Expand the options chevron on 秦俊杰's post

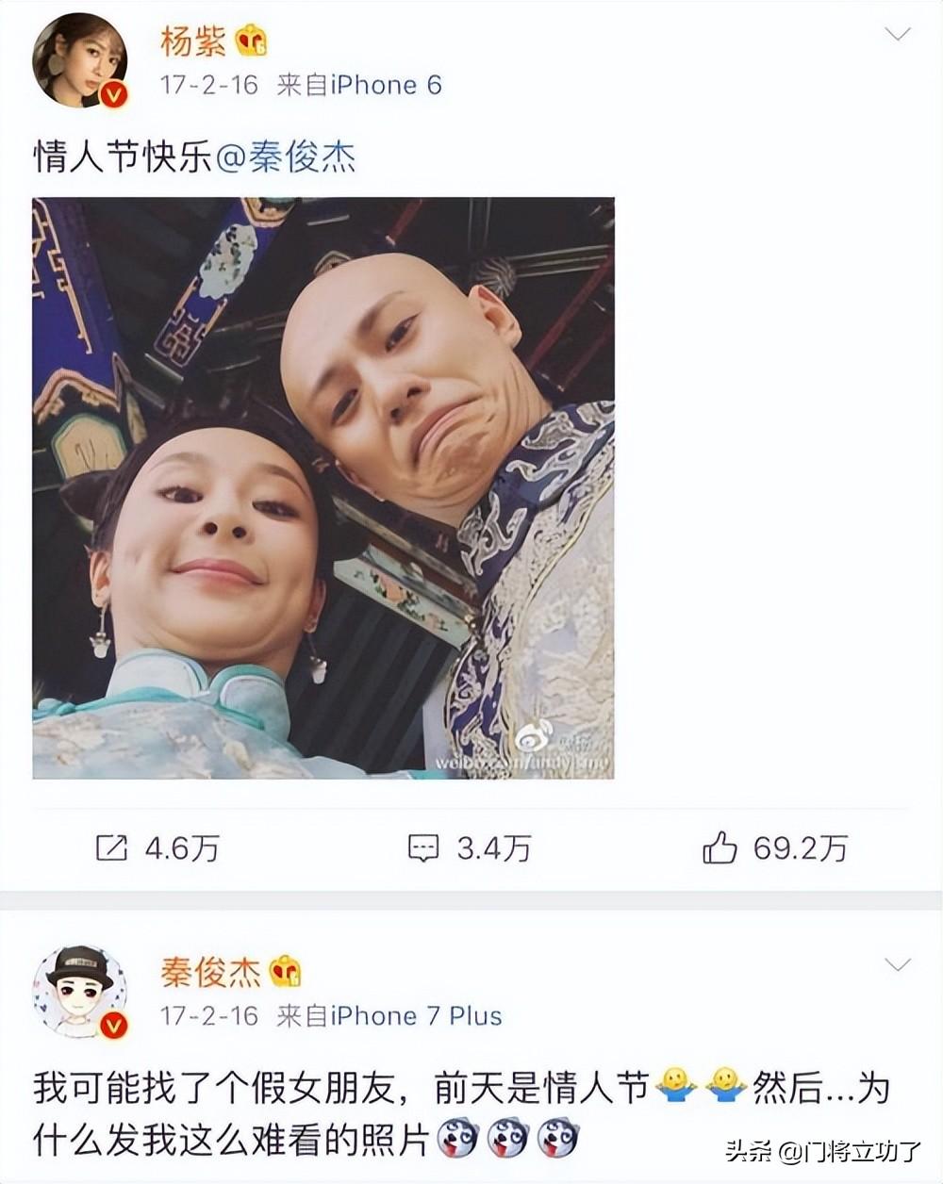click(x=897, y=964)
